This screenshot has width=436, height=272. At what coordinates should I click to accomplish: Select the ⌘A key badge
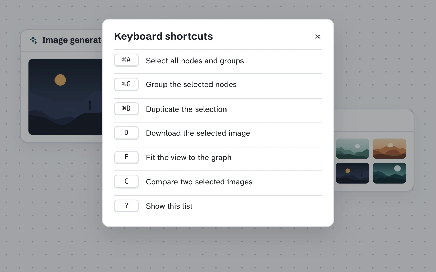coord(126,60)
